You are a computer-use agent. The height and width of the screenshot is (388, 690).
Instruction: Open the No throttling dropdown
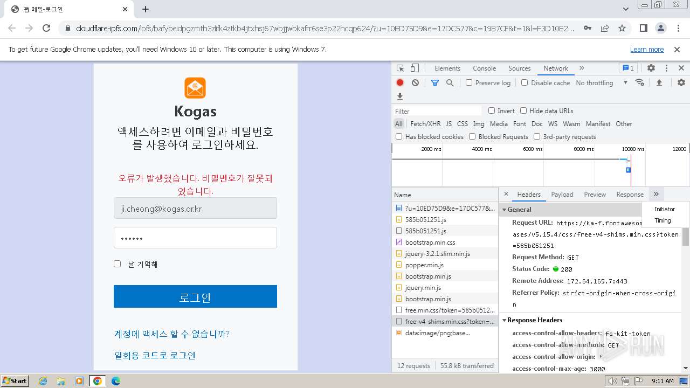(602, 82)
